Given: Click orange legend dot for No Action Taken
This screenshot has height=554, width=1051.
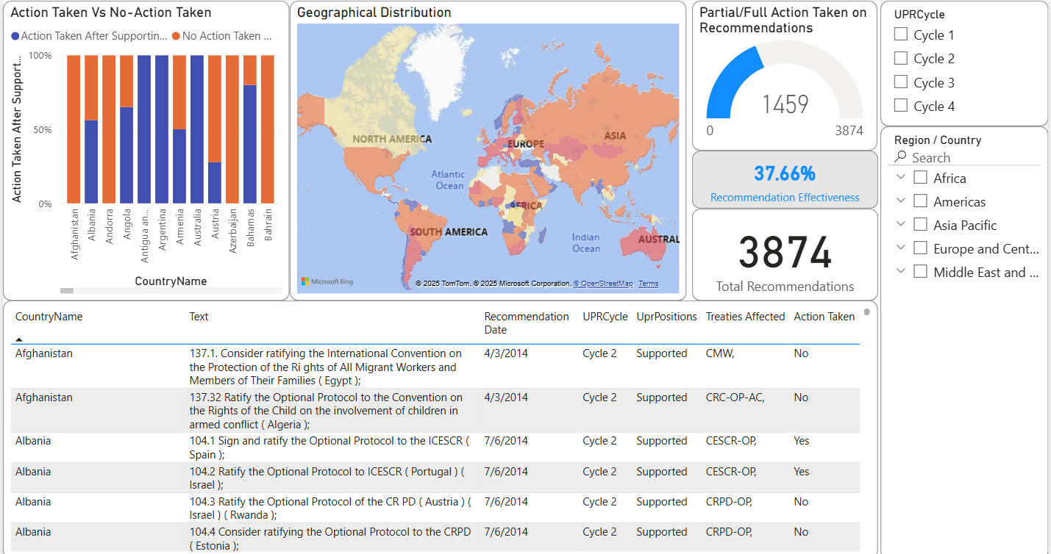Looking at the screenshot, I should point(177,36).
